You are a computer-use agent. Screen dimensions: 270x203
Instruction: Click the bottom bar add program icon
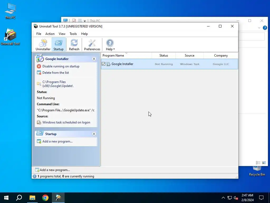click(37, 170)
